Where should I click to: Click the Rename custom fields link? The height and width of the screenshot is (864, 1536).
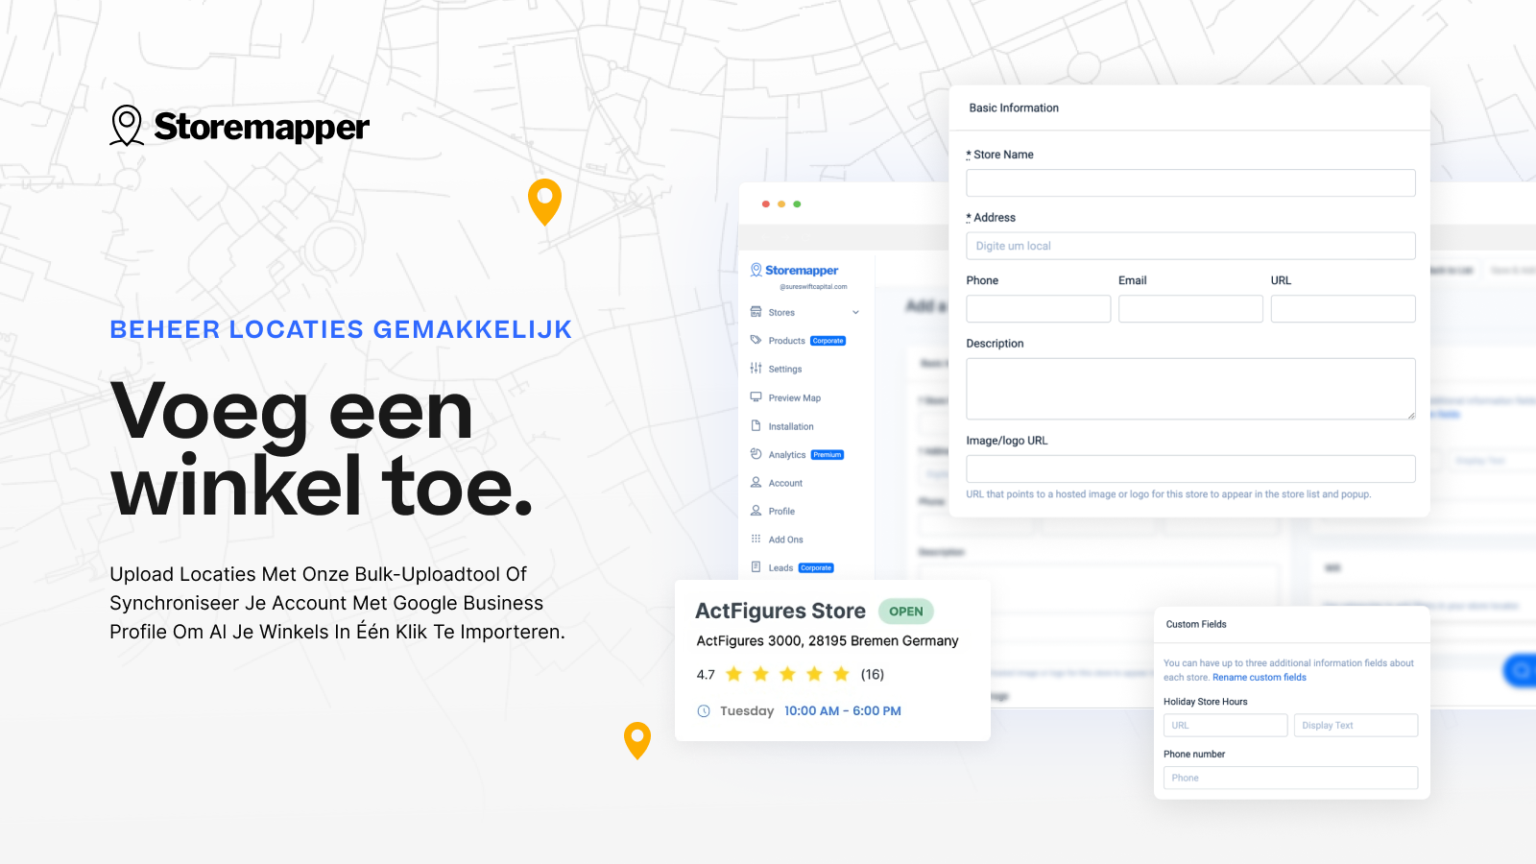point(1259,678)
